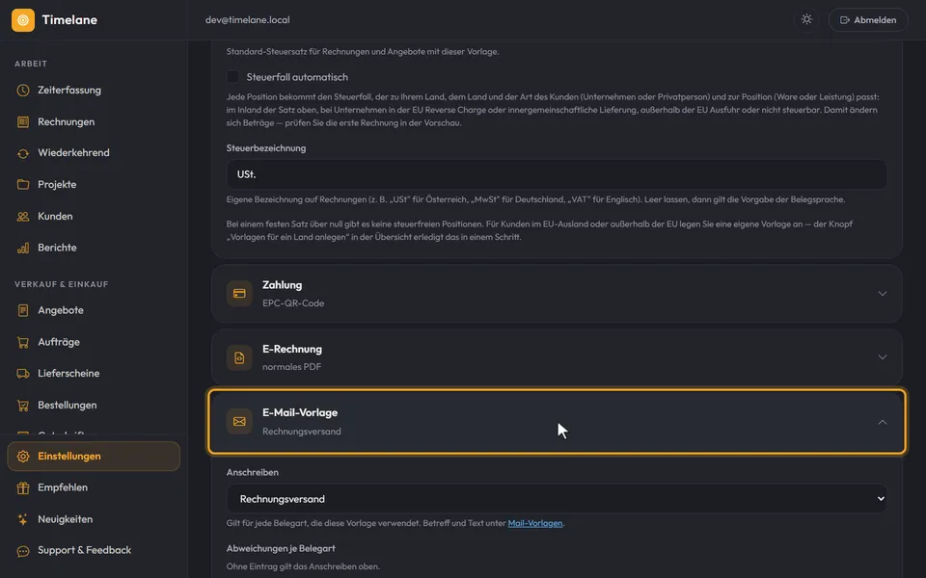Click the EPC-QR-Code subtitle text
The image size is (926, 578).
[293, 303]
